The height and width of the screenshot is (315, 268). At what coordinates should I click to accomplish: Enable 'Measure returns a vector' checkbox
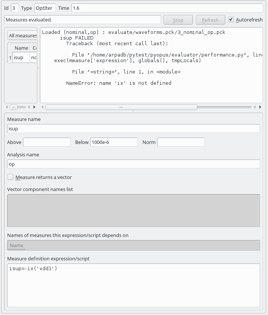pos(11,177)
